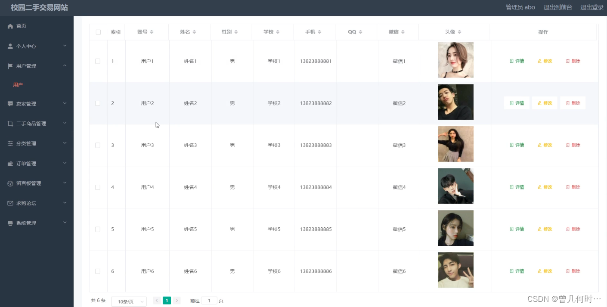View 详情 for 用户1

[517, 61]
